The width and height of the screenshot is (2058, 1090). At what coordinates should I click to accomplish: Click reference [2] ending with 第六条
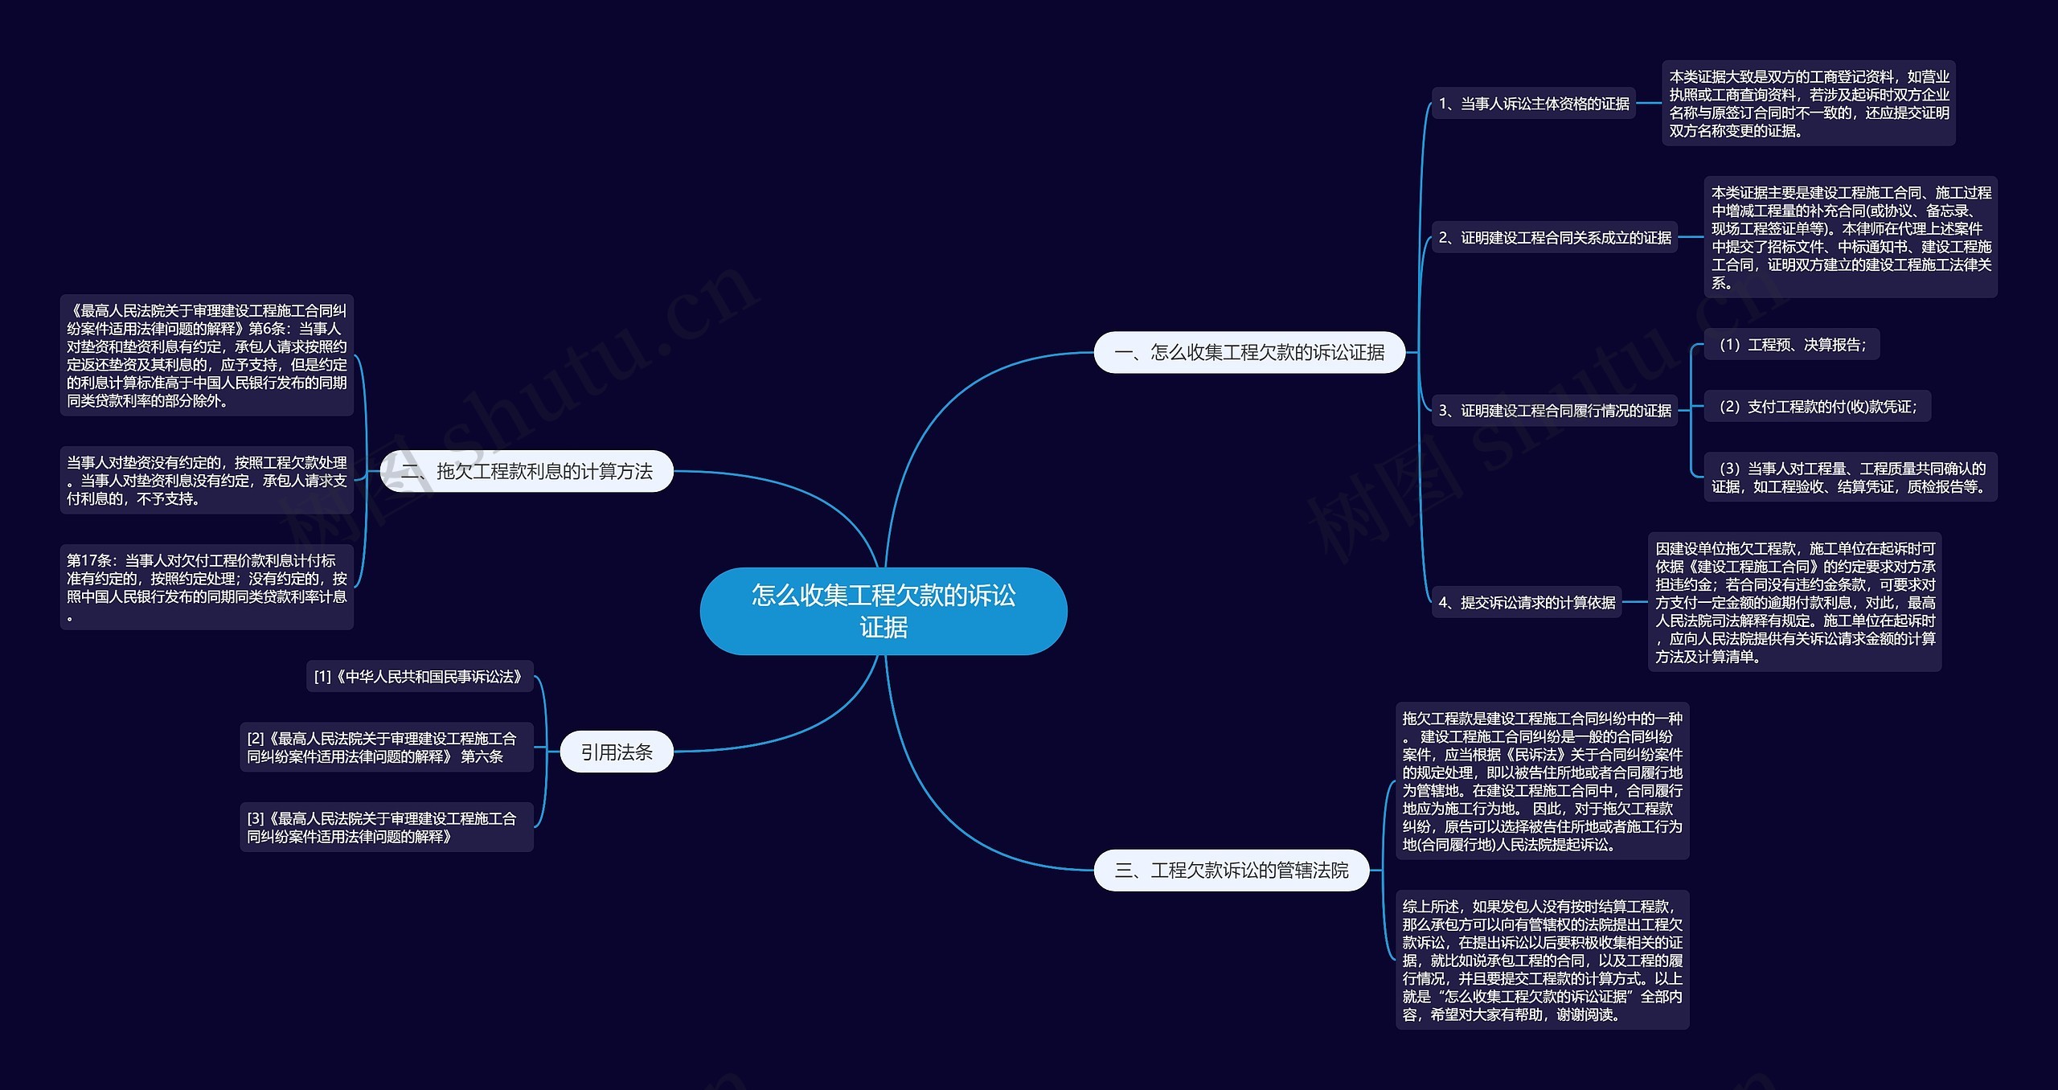(x=386, y=747)
